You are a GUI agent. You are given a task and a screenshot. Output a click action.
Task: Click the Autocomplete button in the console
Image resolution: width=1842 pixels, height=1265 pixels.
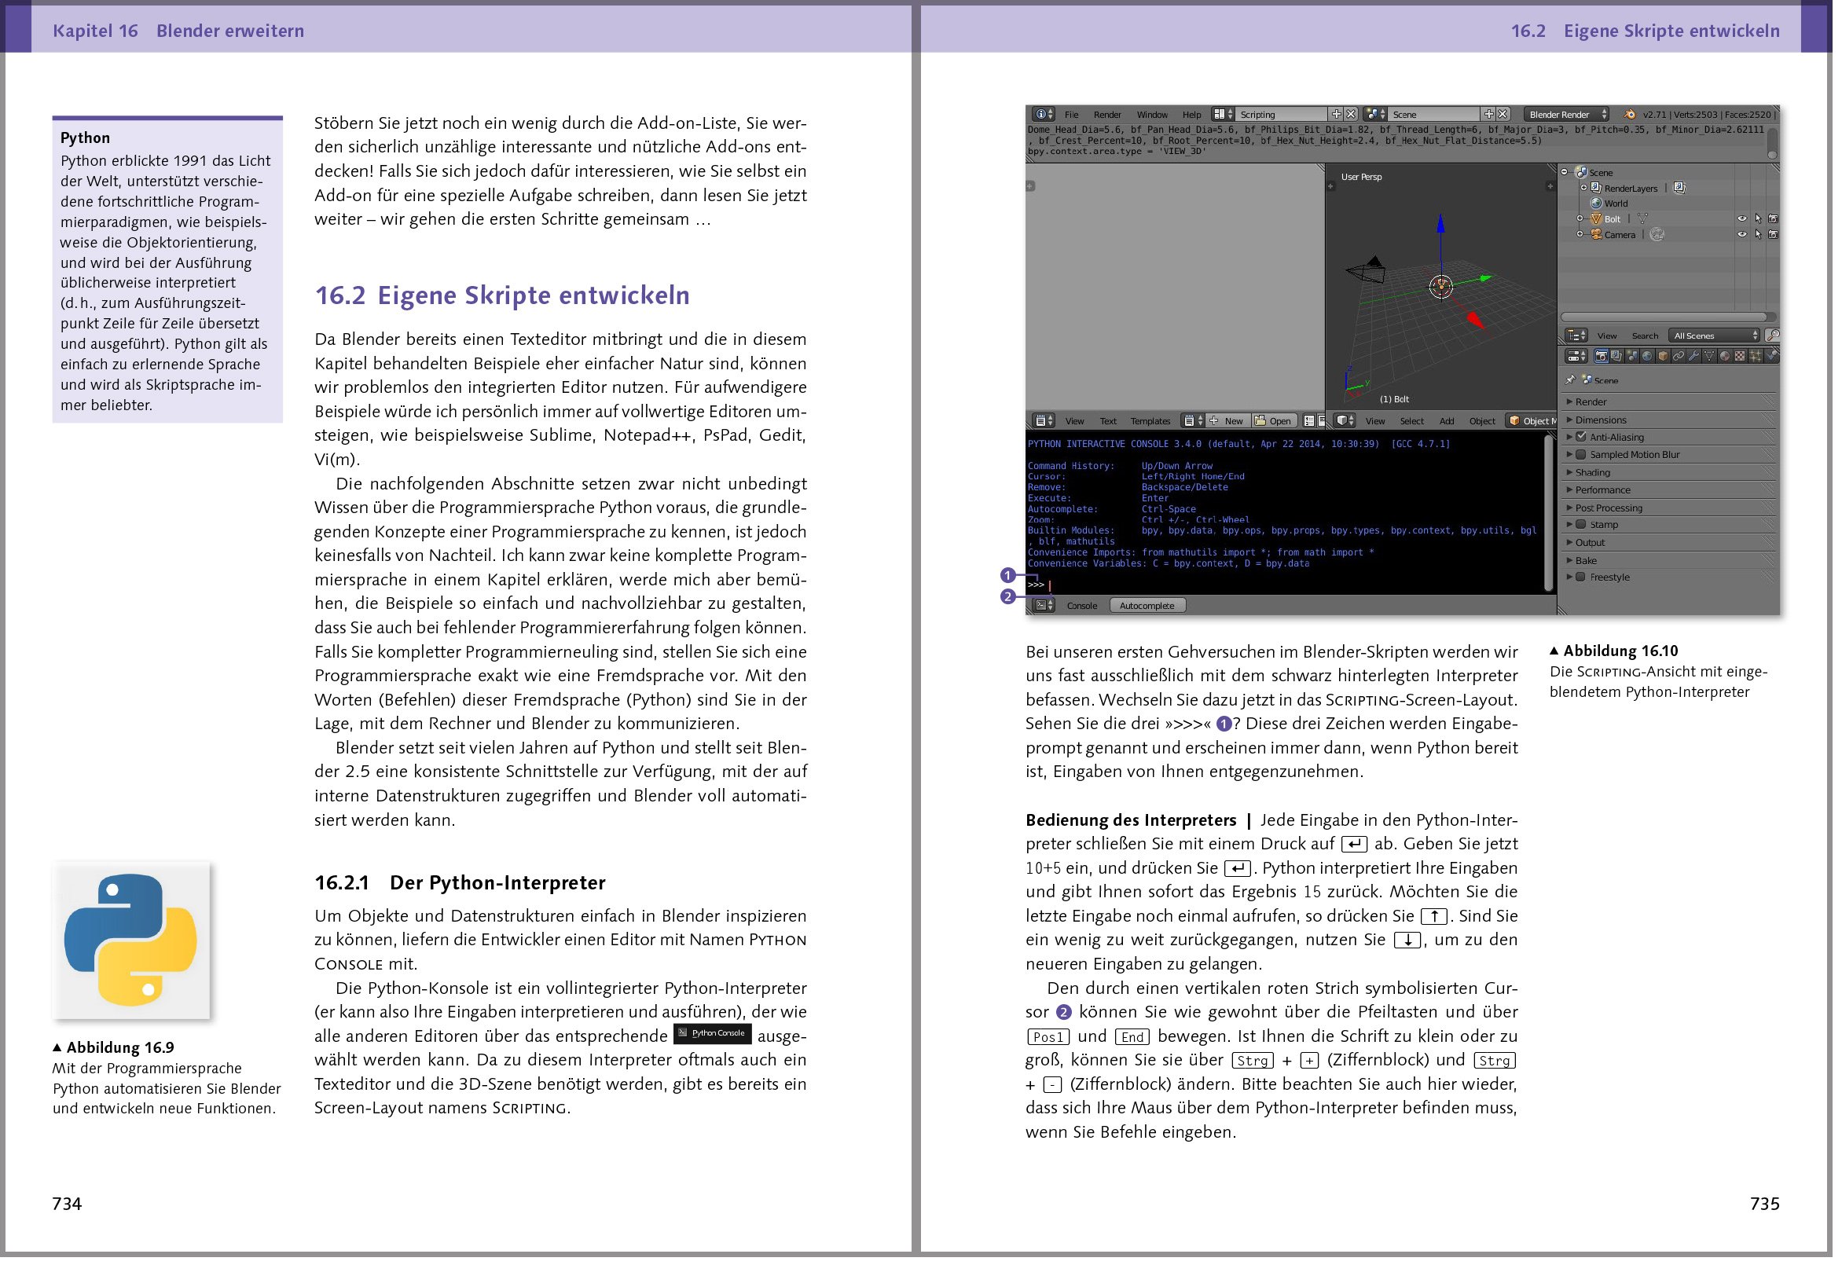coord(1148,605)
